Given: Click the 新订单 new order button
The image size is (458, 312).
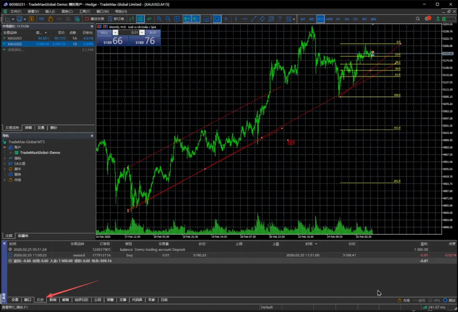Looking at the screenshot, I should [x=116, y=19].
